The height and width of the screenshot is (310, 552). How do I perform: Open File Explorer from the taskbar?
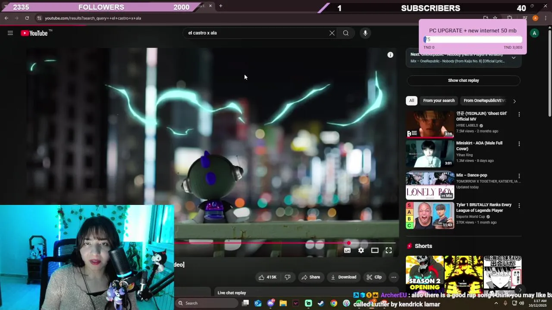coord(283,303)
